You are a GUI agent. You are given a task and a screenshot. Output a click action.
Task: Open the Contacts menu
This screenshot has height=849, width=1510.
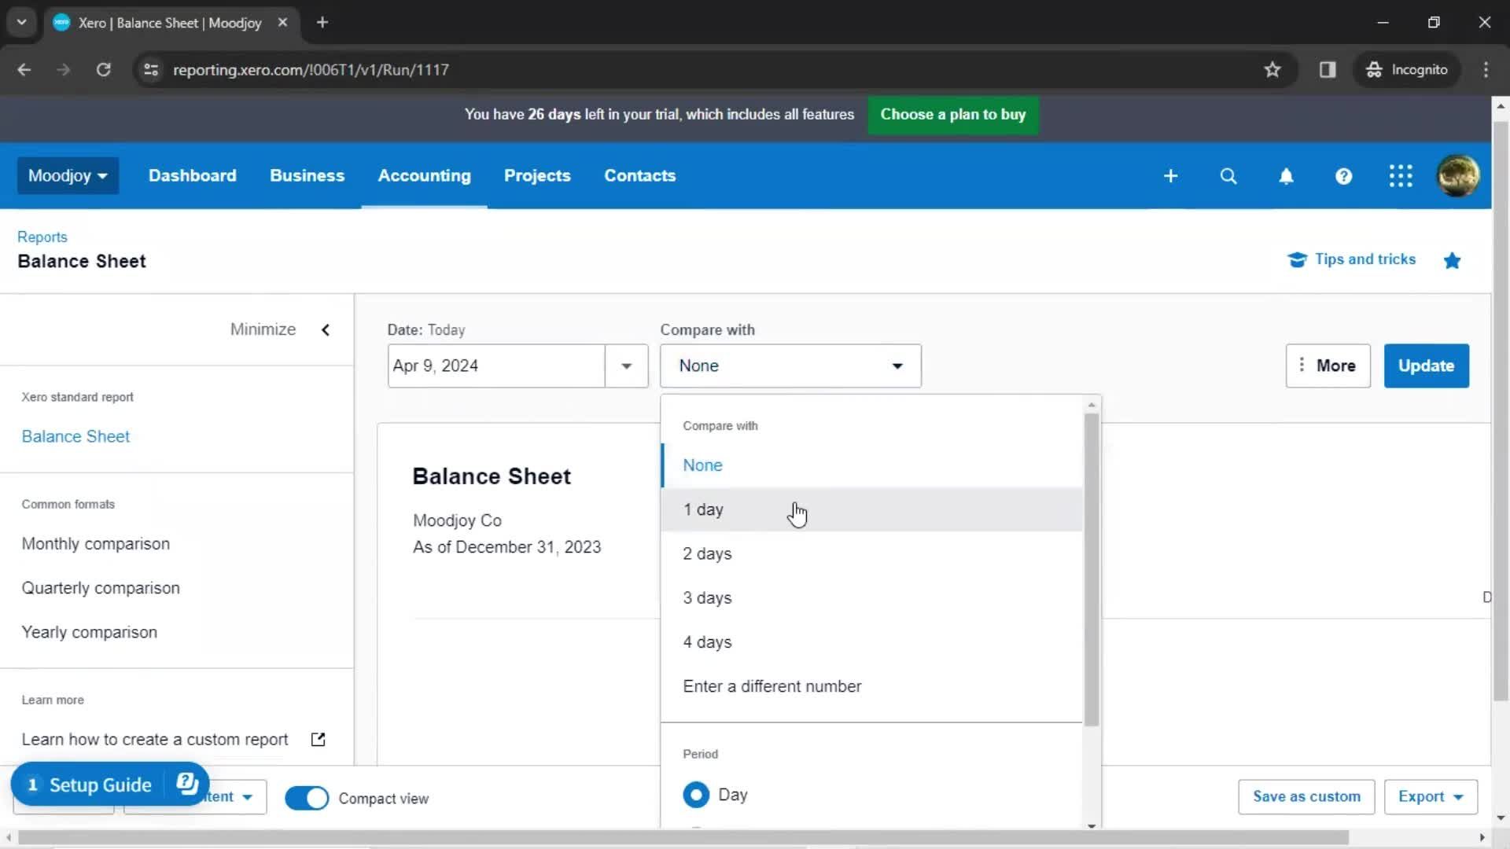[639, 175]
